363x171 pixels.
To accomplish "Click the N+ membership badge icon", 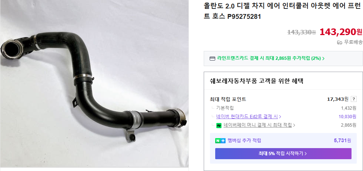I will tap(220, 141).
